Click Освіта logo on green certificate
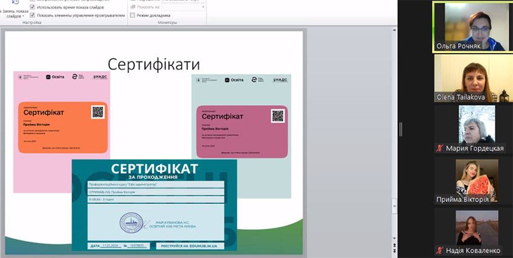 [x=234, y=80]
